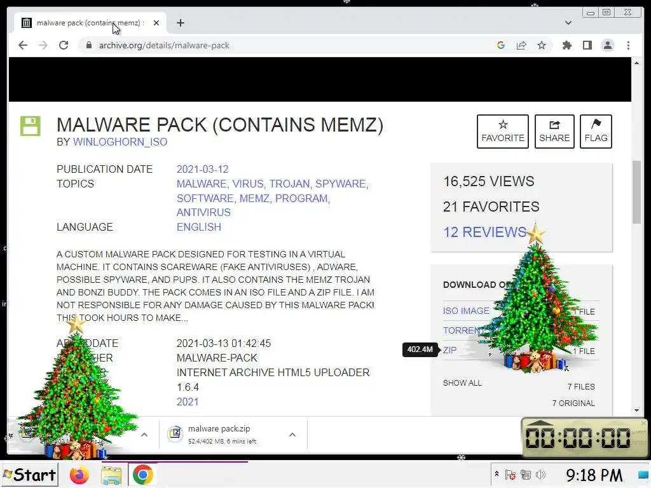This screenshot has height=488, width=651.
Task: Open a new browser tab
Action: click(180, 23)
